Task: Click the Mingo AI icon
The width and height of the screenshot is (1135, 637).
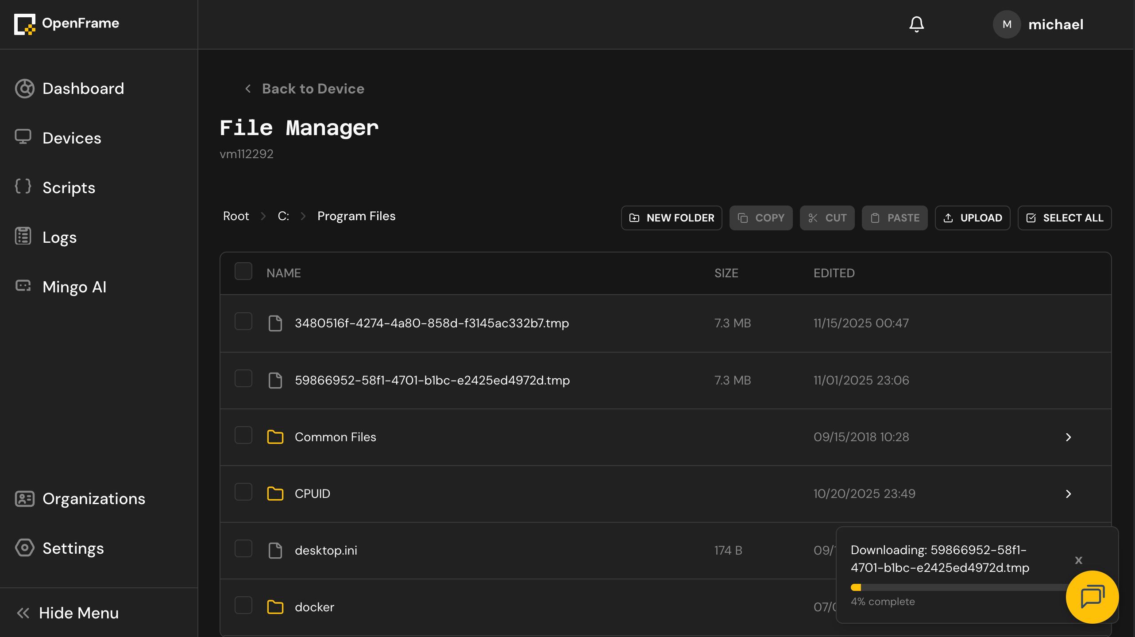Action: pos(23,286)
